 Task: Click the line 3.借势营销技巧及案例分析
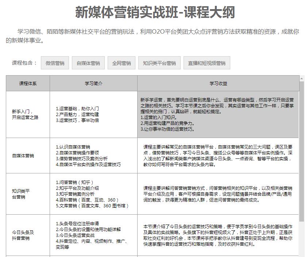pyautogui.click(x=82, y=158)
